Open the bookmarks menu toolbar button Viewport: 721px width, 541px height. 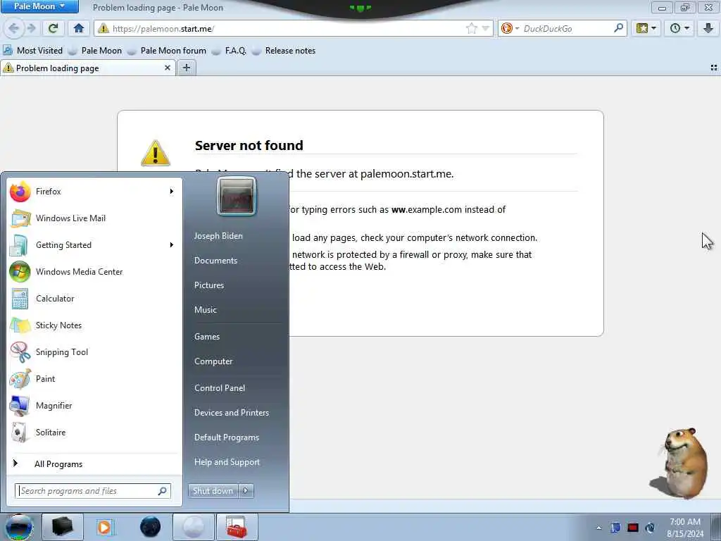pyautogui.click(x=646, y=28)
